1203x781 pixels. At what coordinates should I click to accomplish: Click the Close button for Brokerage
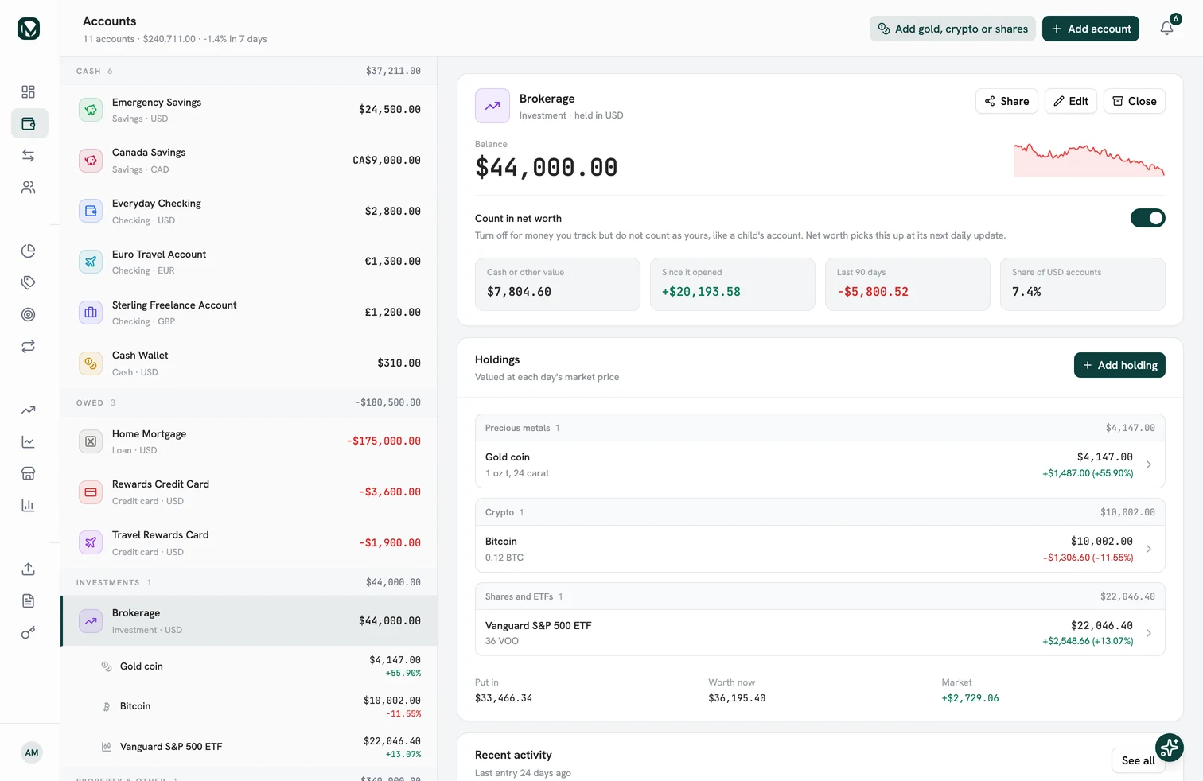[x=1135, y=101]
